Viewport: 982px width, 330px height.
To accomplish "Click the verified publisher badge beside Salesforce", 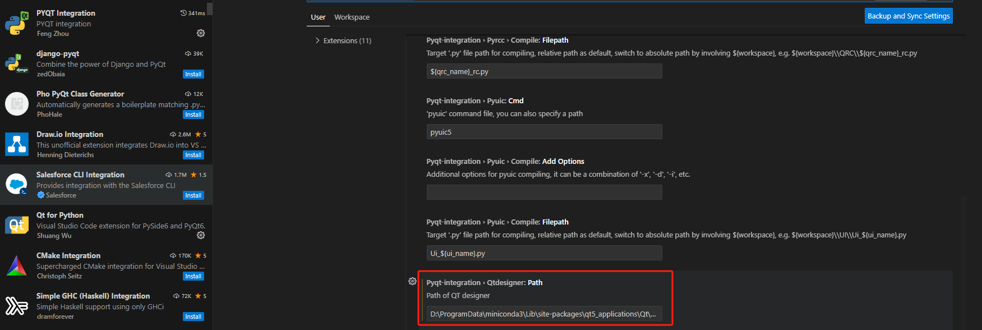I will (x=40, y=195).
